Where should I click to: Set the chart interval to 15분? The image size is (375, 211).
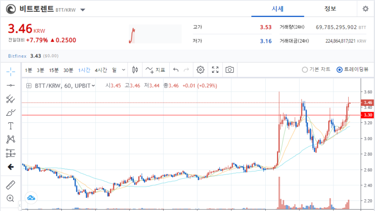(54, 70)
